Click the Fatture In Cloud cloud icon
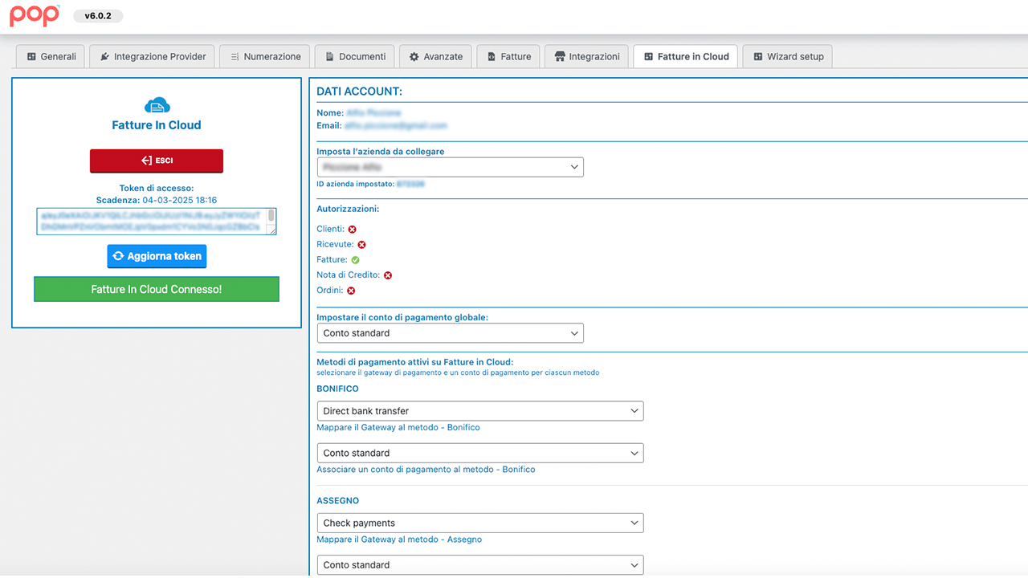Screen dimensions: 1028x578 (x=157, y=105)
